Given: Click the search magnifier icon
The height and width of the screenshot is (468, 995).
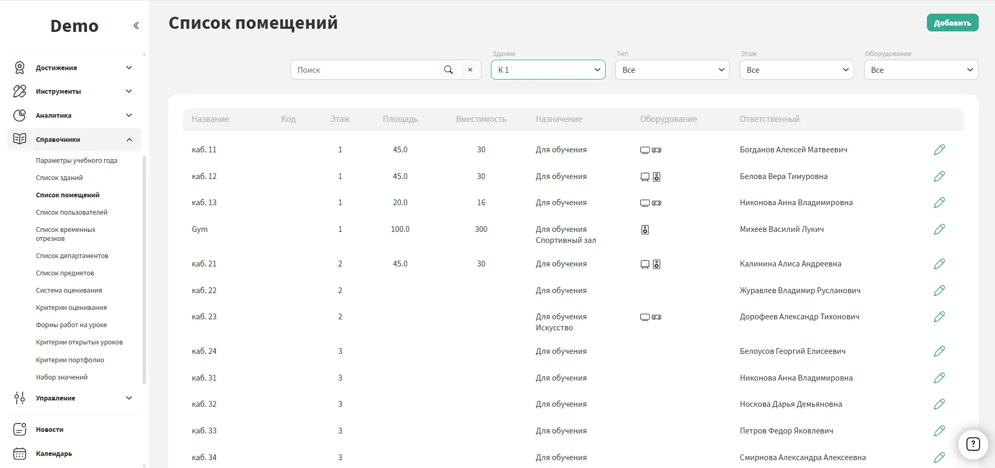Looking at the screenshot, I should click(x=448, y=70).
